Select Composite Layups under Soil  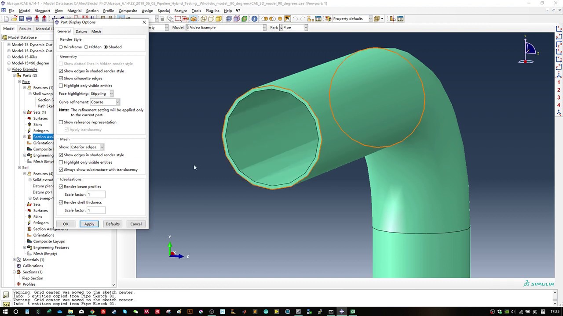coord(49,241)
